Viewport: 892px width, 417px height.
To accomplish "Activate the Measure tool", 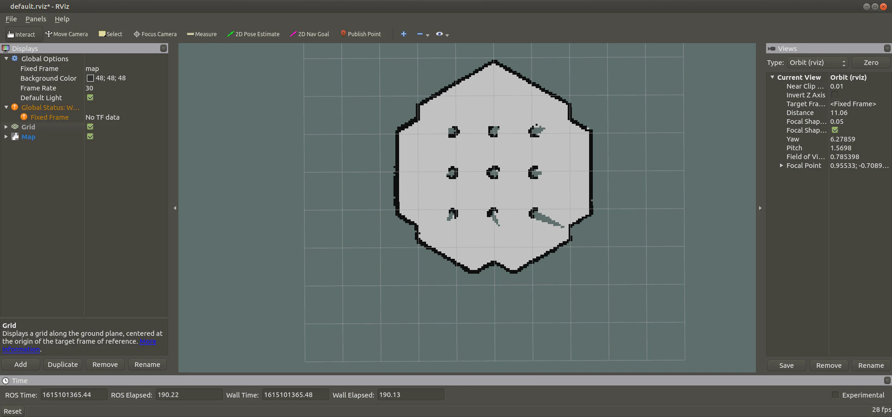I will (x=202, y=34).
